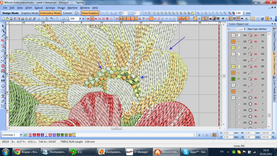Select the arrow Select Object tool
Image resolution: width=277 pixels, height=156 pixels.
click(x=3, y=26)
